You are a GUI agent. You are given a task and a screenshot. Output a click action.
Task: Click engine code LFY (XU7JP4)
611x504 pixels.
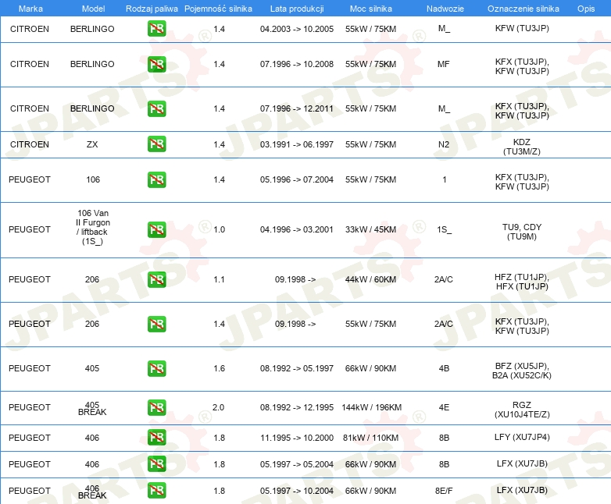point(522,437)
